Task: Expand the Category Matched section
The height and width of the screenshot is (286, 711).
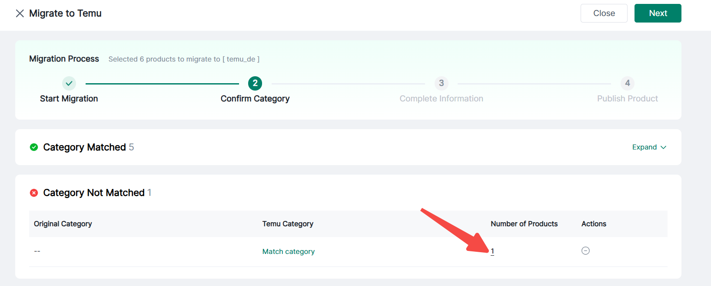Action: tap(644, 147)
